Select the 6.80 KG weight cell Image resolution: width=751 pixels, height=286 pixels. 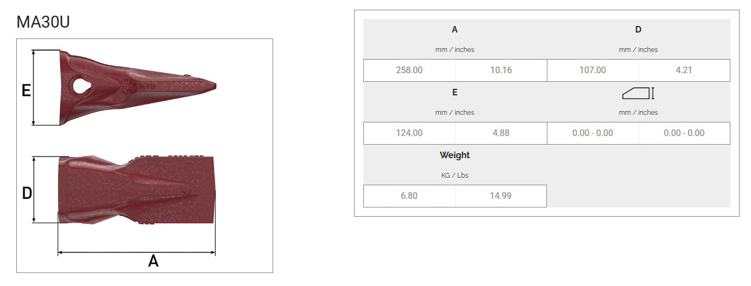pyautogui.click(x=409, y=196)
